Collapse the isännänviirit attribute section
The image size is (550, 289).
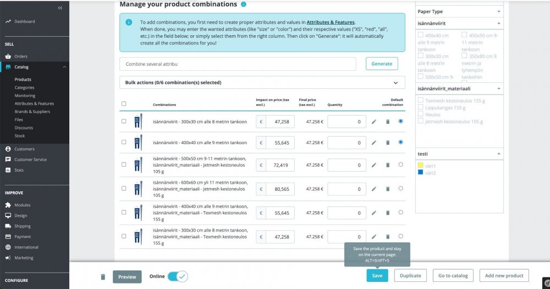point(499,24)
